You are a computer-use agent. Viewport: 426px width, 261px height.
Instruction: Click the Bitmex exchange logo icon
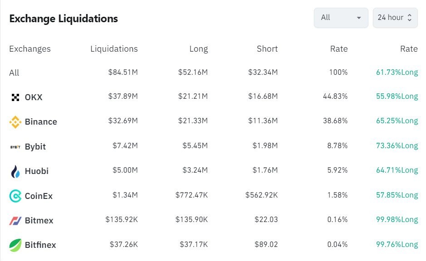[15, 221]
